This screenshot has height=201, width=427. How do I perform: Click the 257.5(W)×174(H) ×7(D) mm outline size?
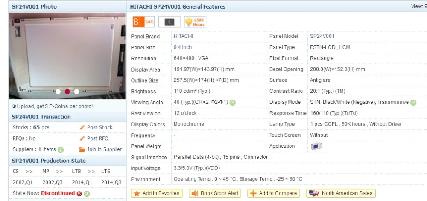pos(206,80)
